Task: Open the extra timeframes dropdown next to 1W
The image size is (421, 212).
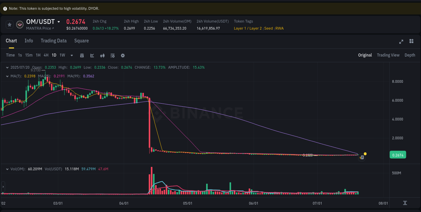Action: coord(71,55)
